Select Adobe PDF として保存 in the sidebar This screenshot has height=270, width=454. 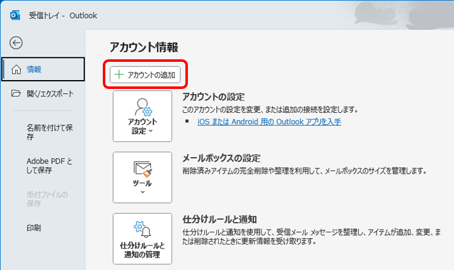coord(49,165)
